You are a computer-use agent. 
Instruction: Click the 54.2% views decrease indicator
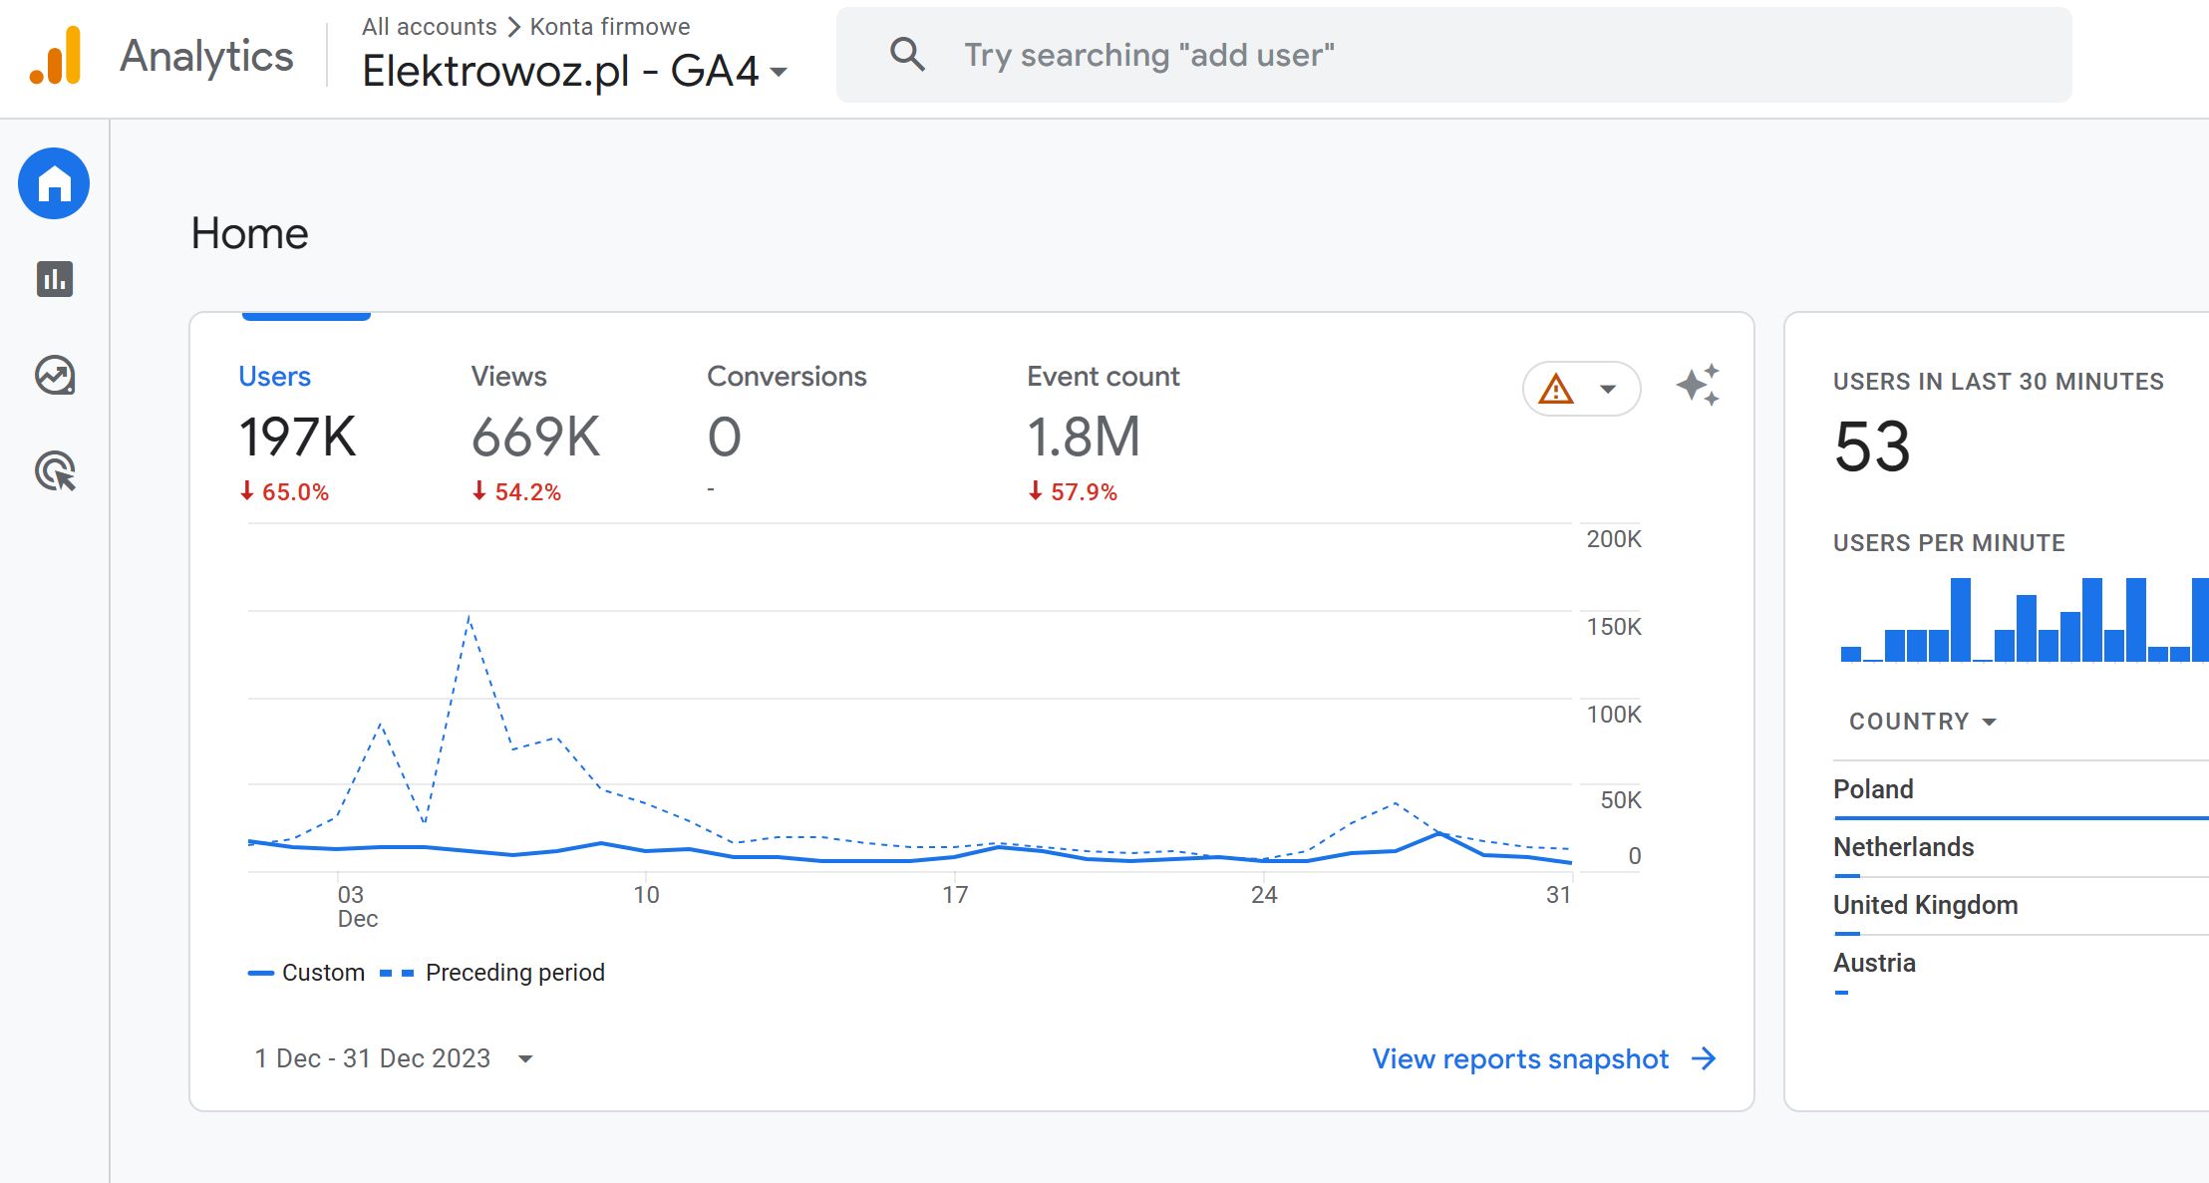[x=516, y=491]
